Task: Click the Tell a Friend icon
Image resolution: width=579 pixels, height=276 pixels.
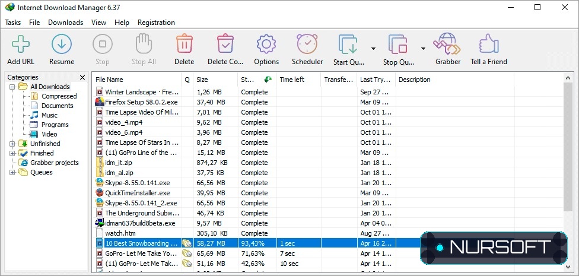Action: 489,45
